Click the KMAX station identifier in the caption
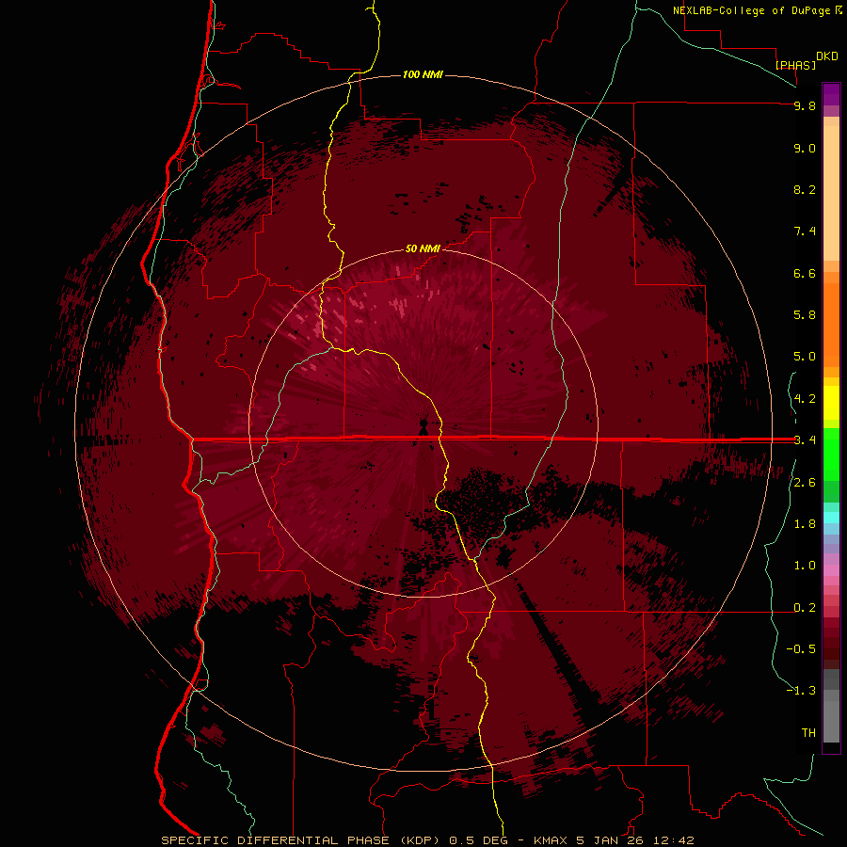Image resolution: width=847 pixels, height=847 pixels. click(x=551, y=840)
